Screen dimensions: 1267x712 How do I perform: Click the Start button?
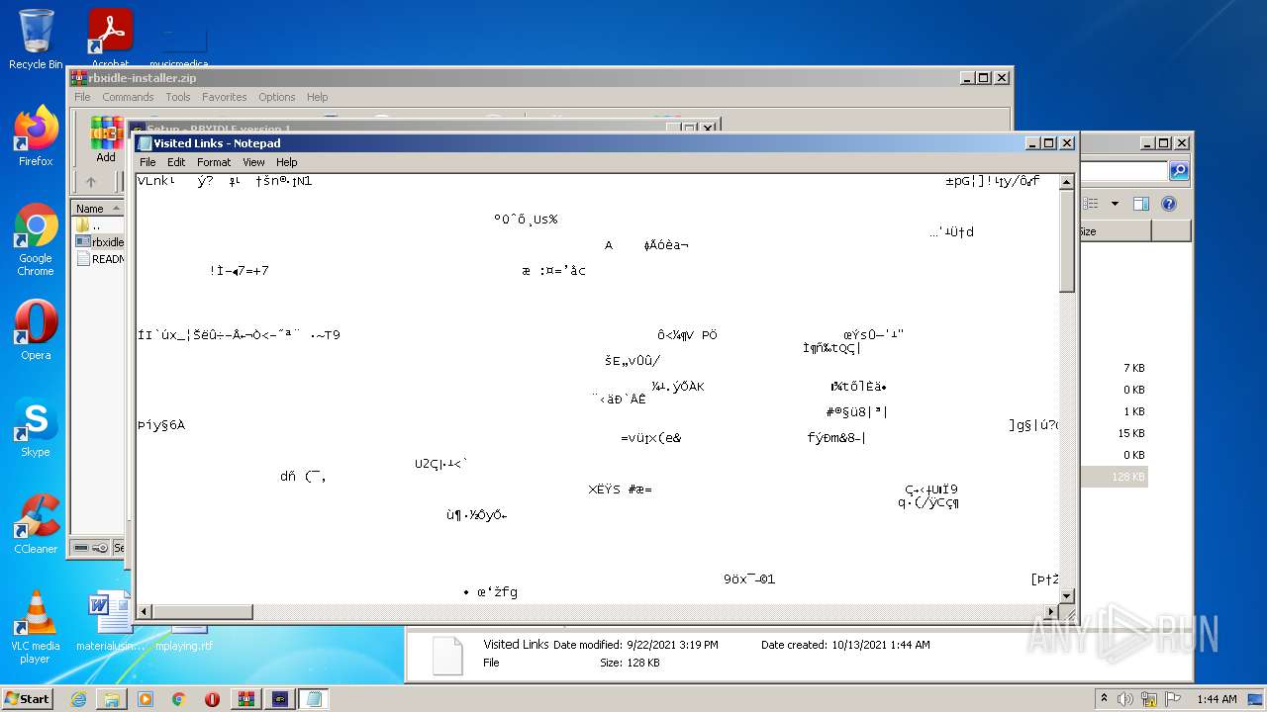click(28, 699)
